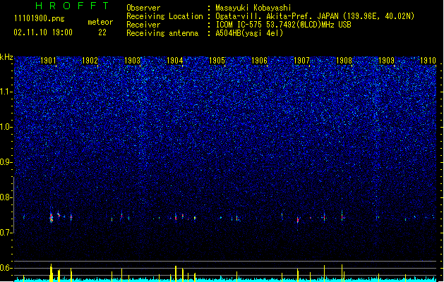The width and height of the screenshot is (444, 282).
Task: Click time marker 1906
Action: pyautogui.click(x=259, y=60)
